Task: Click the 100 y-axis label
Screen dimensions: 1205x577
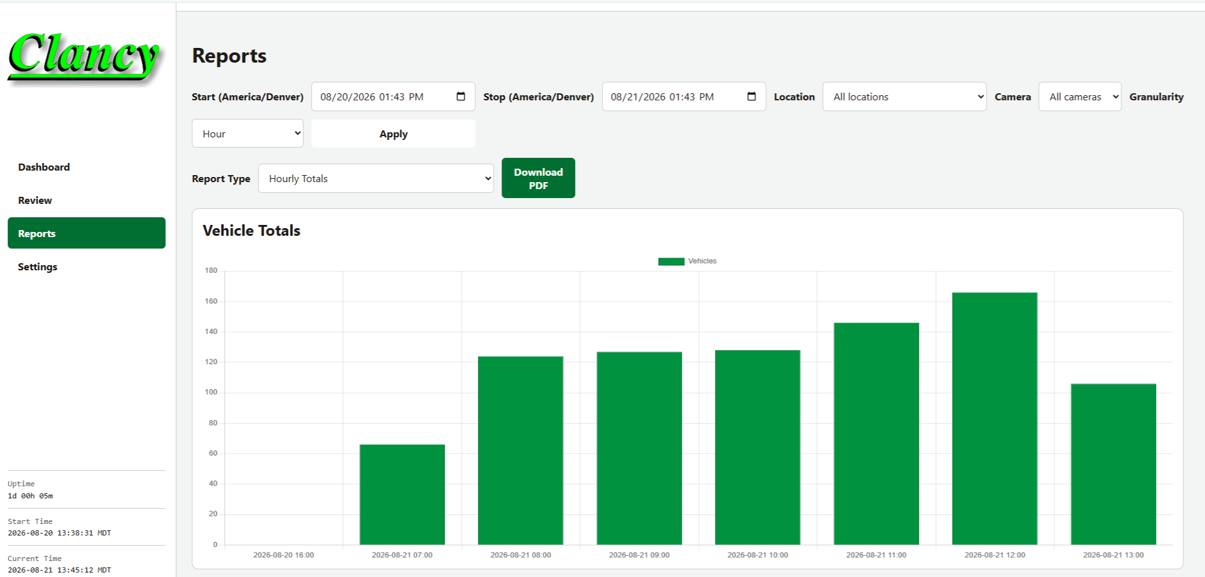Action: (x=211, y=392)
